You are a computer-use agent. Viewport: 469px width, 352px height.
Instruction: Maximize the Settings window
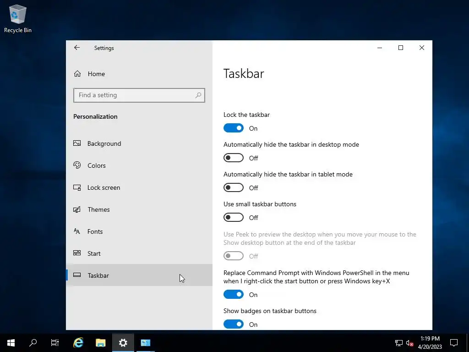click(400, 48)
